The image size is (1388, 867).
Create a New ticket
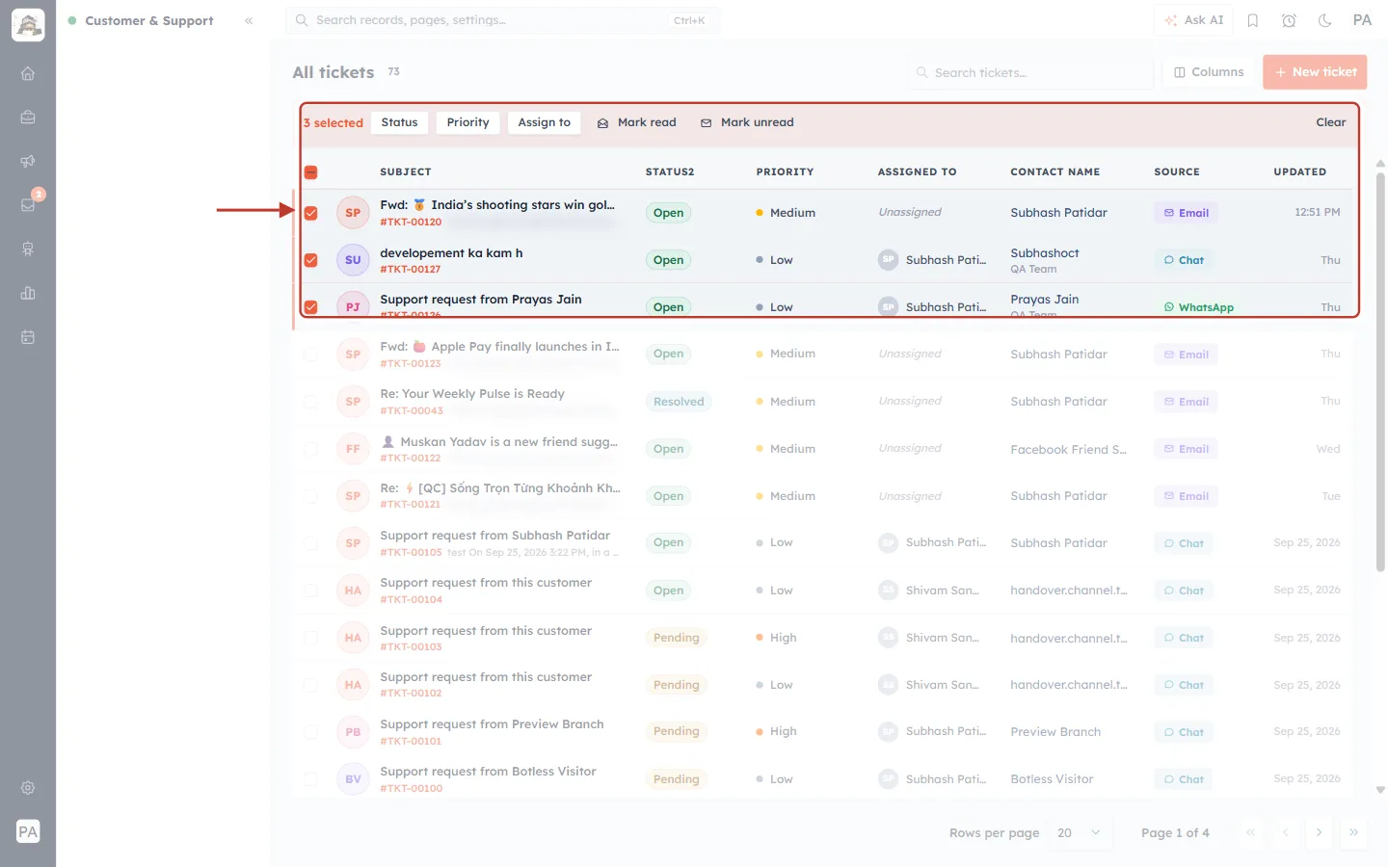[1315, 72]
